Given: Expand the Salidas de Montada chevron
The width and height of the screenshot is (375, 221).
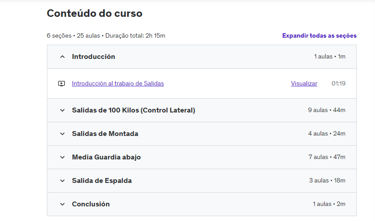Looking at the screenshot, I should 62,134.
